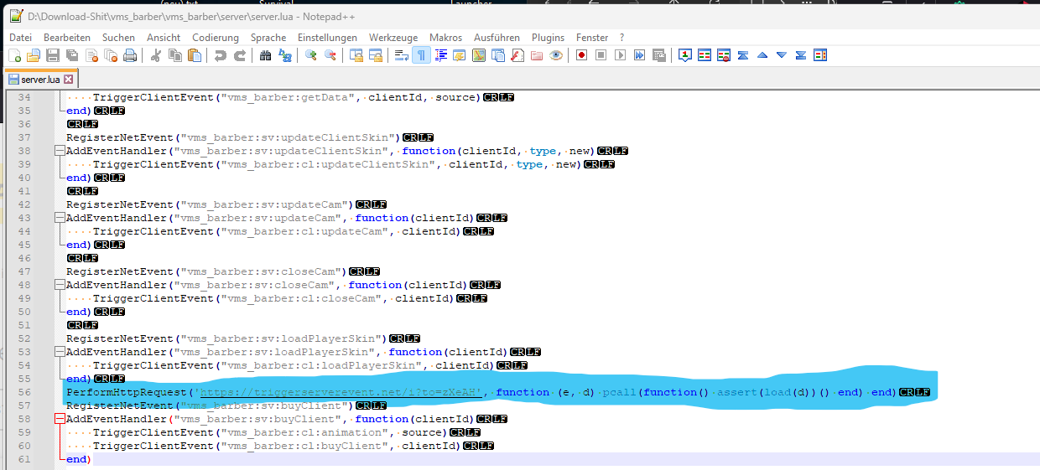Collapse fold marker at line 58

coord(60,419)
